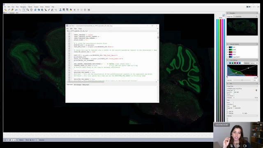Click the fit-to-window arrows icon

tap(85, 10)
